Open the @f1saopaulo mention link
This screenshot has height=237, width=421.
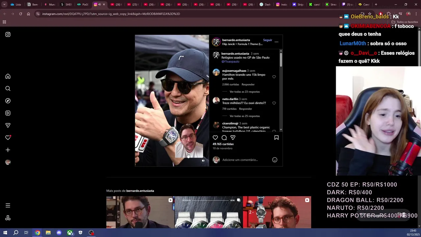230,62
